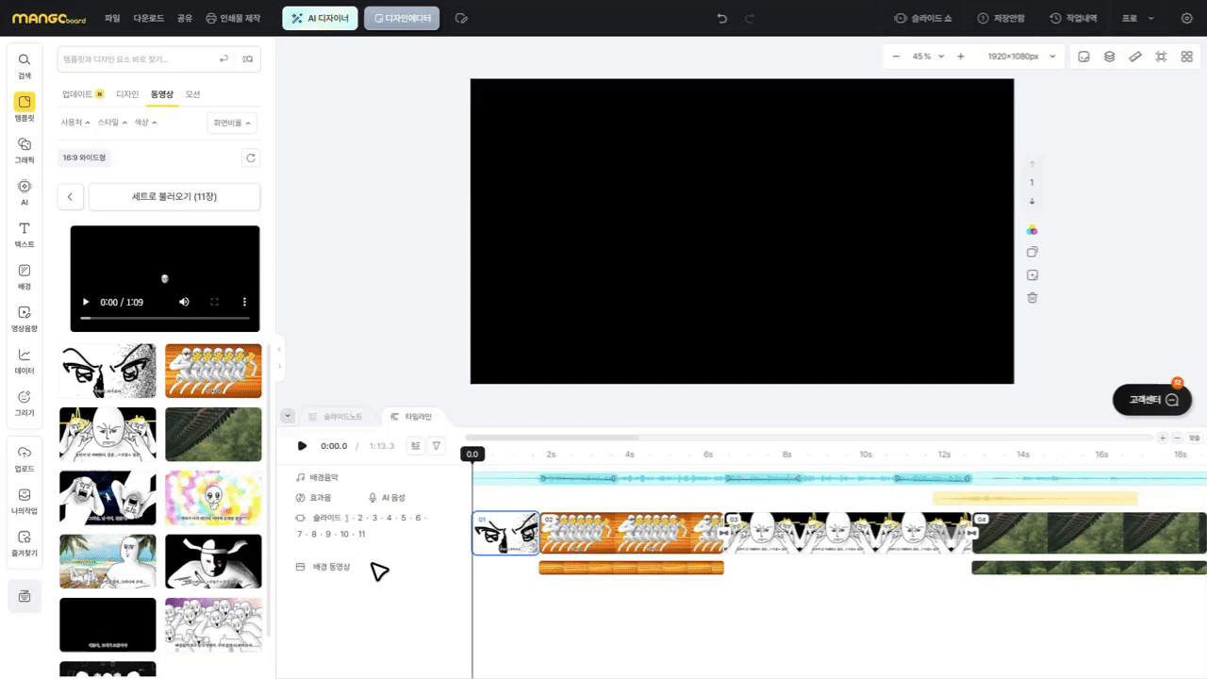Viewport: 1207px width, 679px height.
Task: Open settings with the gear icon
Action: [1186, 18]
